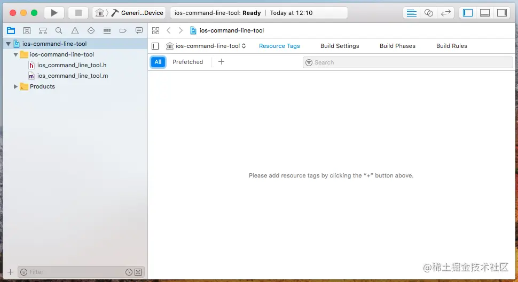Image resolution: width=518 pixels, height=282 pixels.
Task: Collapse the ios-command-line-tool group folder
Action: (x=15, y=54)
